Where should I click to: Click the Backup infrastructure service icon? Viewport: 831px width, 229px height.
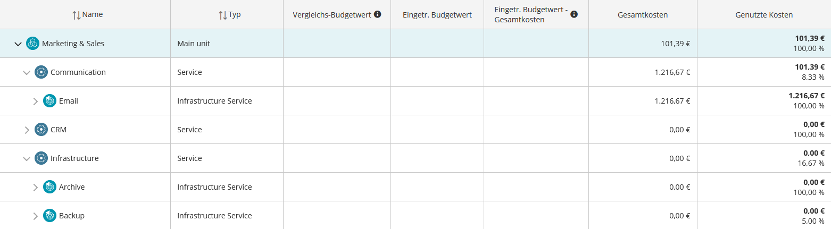point(49,216)
